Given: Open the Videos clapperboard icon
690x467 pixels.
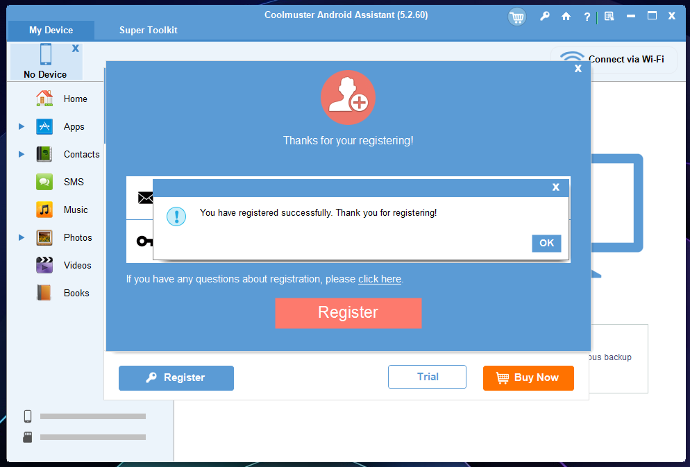Looking at the screenshot, I should tap(44, 265).
